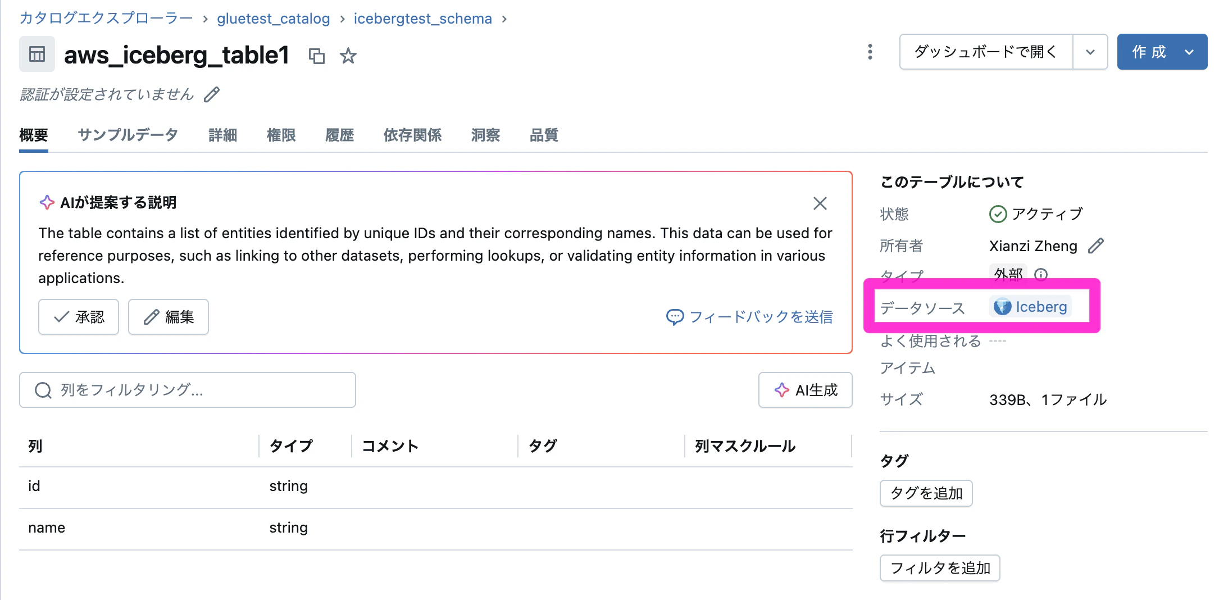
Task: Open the 洞察 tab
Action: (486, 135)
